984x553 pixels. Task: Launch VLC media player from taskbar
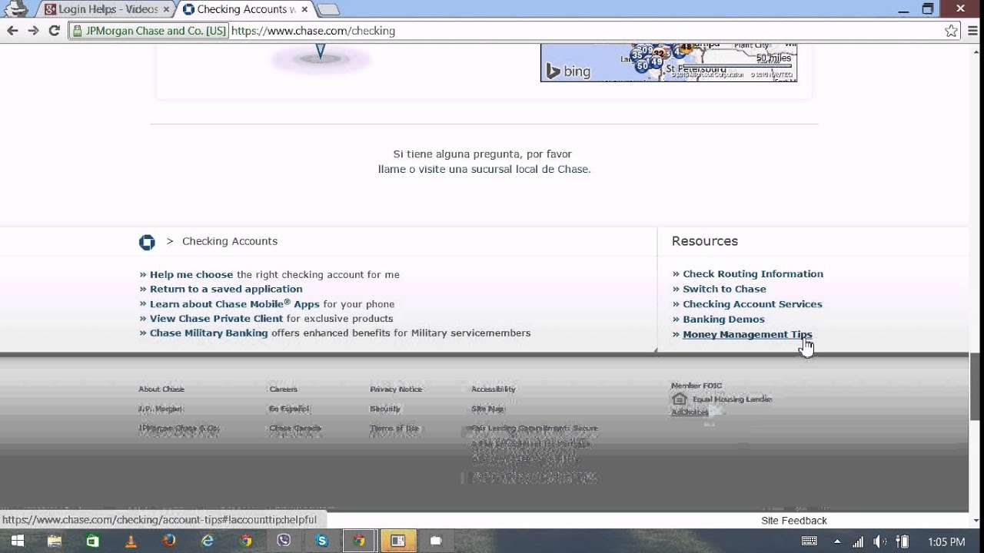point(131,541)
